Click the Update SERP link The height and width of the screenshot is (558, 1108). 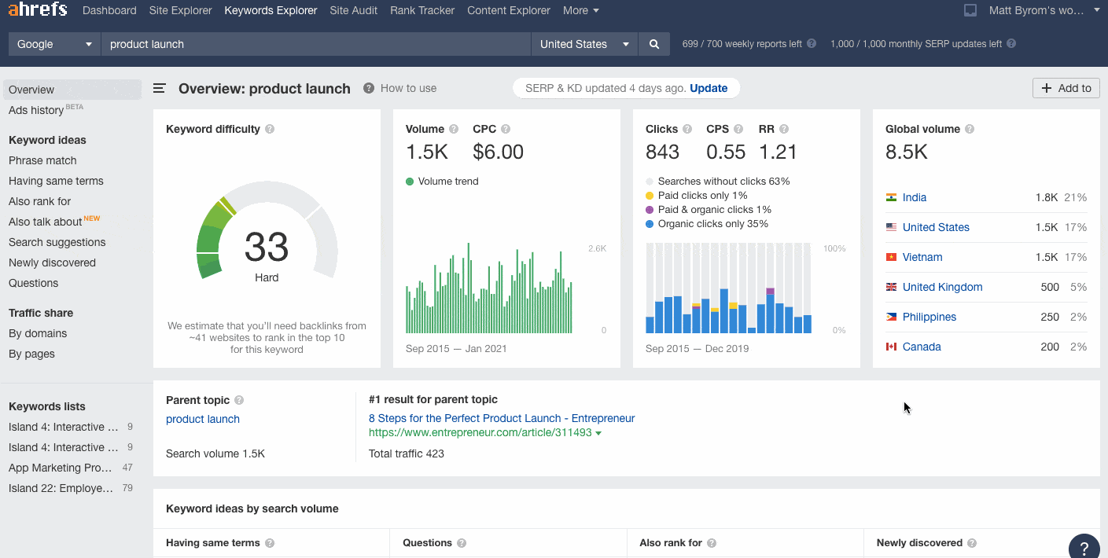tap(709, 88)
